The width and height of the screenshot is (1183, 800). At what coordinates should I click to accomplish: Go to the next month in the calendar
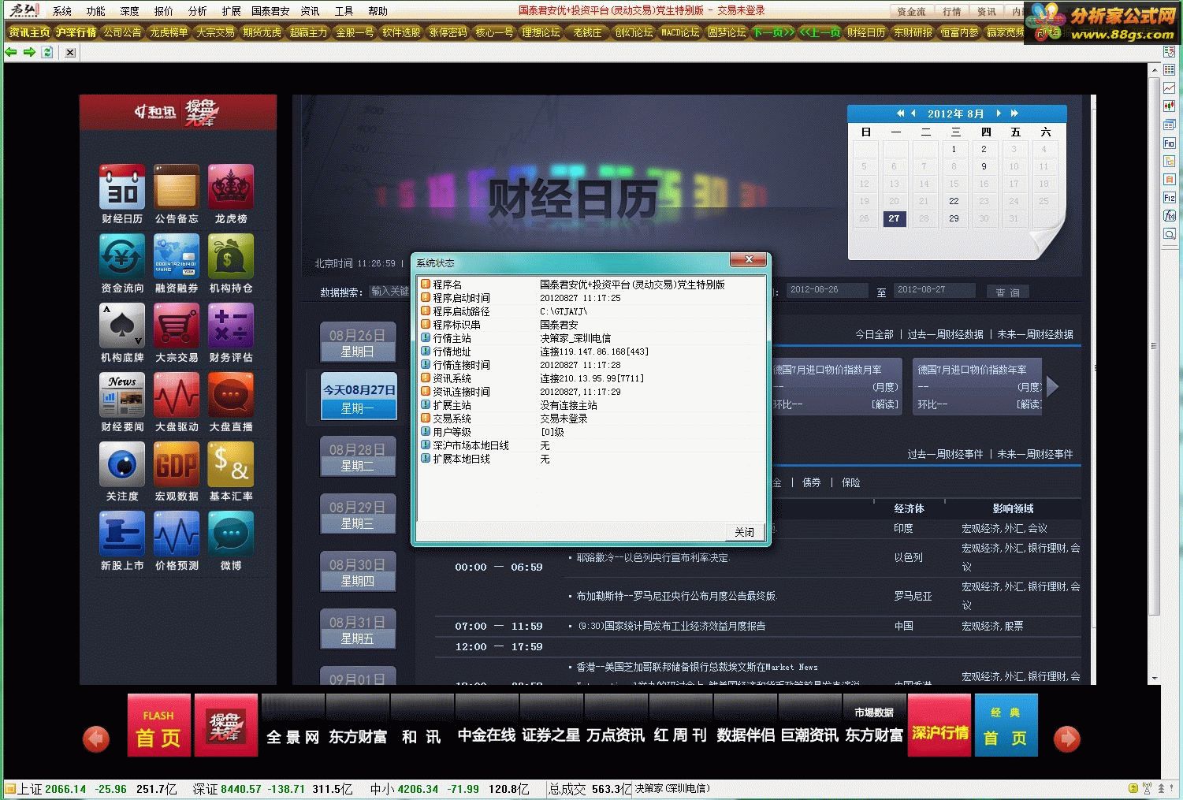tap(999, 113)
